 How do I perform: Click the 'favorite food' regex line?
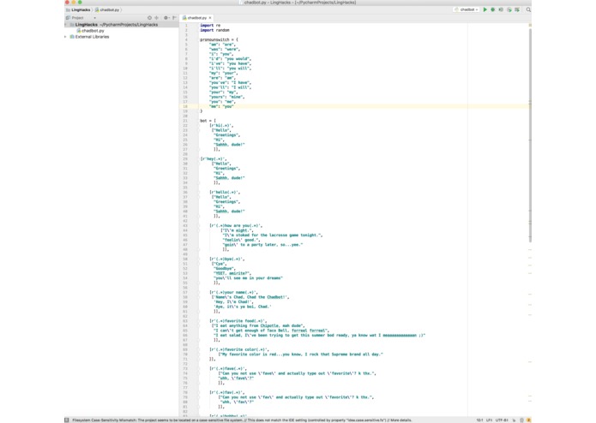point(238,321)
